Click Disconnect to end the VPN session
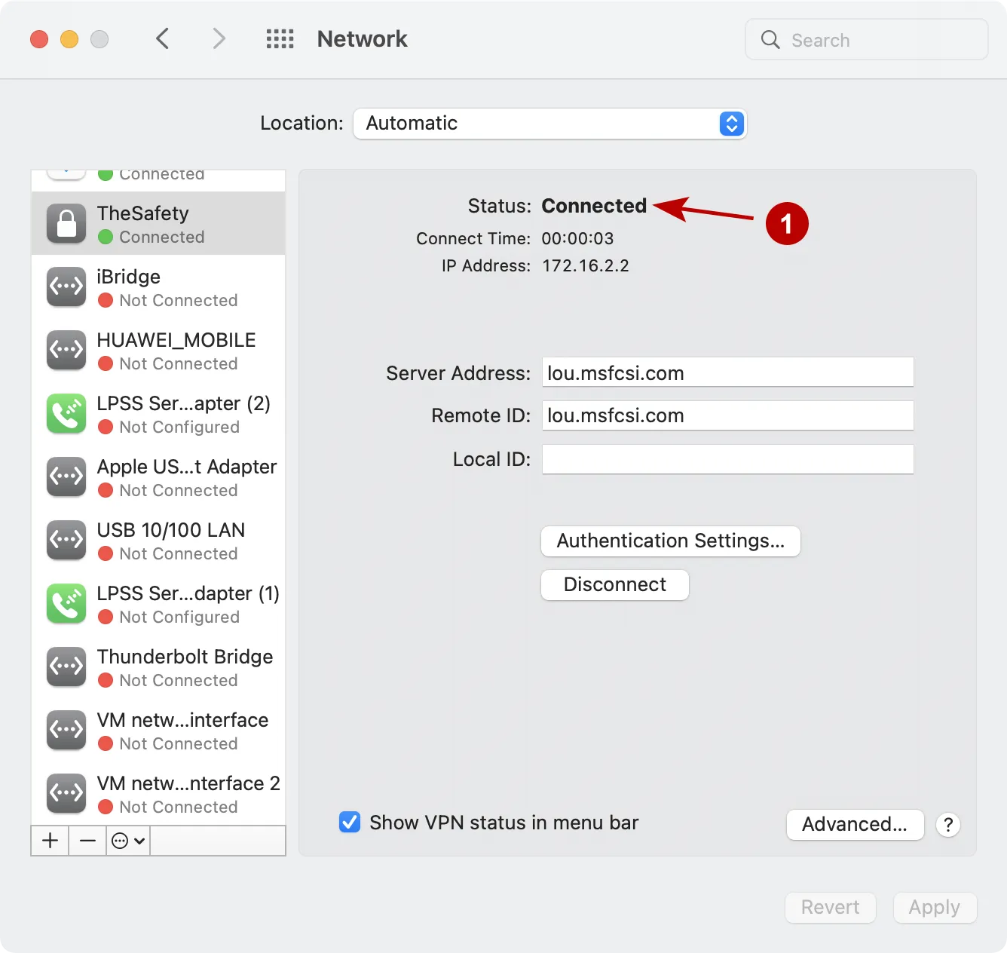This screenshot has width=1007, height=953. click(614, 584)
